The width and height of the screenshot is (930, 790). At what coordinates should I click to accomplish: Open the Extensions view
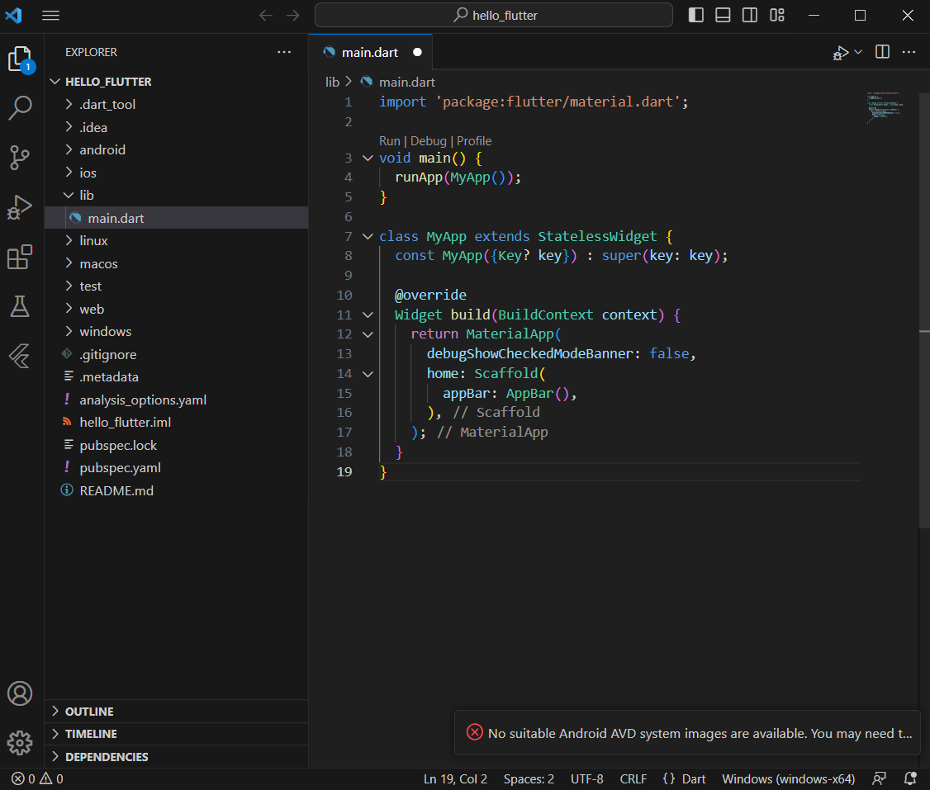tap(20, 258)
